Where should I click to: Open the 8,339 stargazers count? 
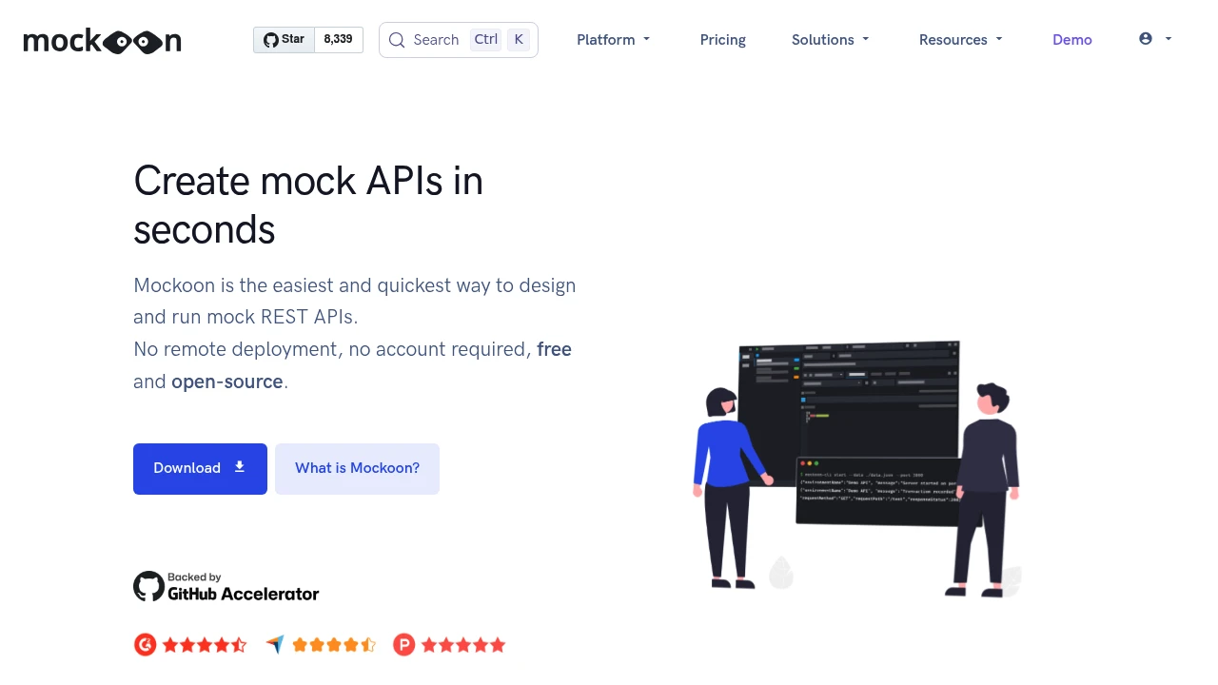338,40
